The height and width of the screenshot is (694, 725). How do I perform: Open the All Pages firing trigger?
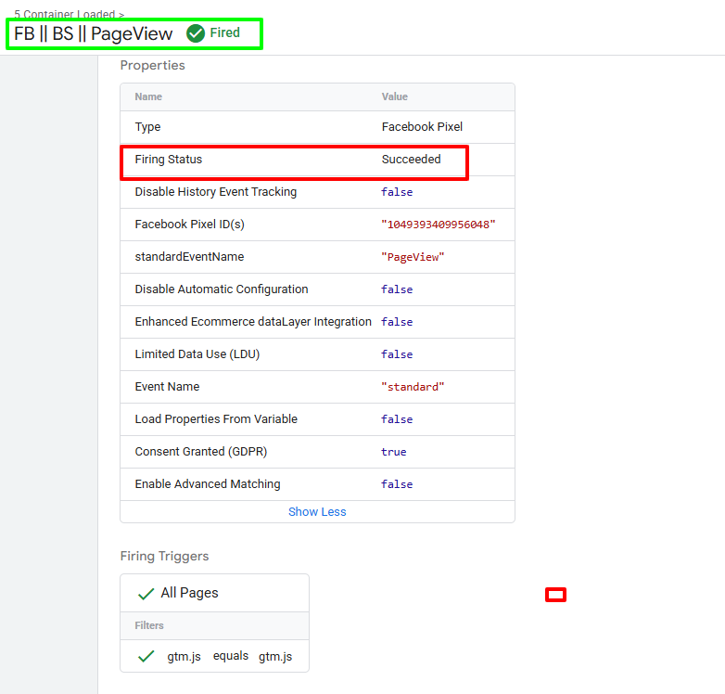(x=214, y=593)
